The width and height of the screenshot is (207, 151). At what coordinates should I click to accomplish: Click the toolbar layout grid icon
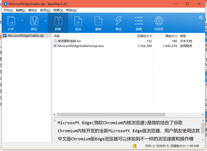[x=201, y=17]
